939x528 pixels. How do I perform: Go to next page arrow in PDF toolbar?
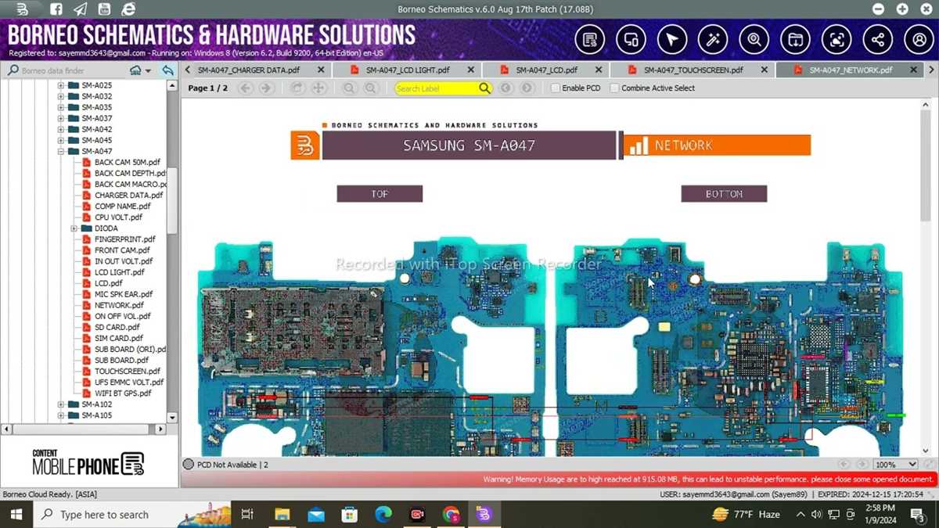[x=266, y=88]
